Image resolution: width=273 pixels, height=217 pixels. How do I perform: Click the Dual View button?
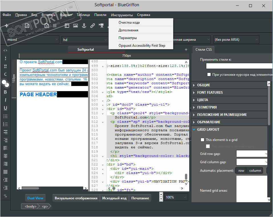point(35,198)
